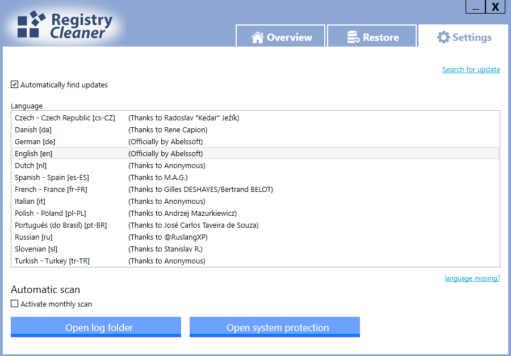This screenshot has height=356, width=511.
Task: Click credit text Thanks to Rene Capion
Action: (168, 130)
